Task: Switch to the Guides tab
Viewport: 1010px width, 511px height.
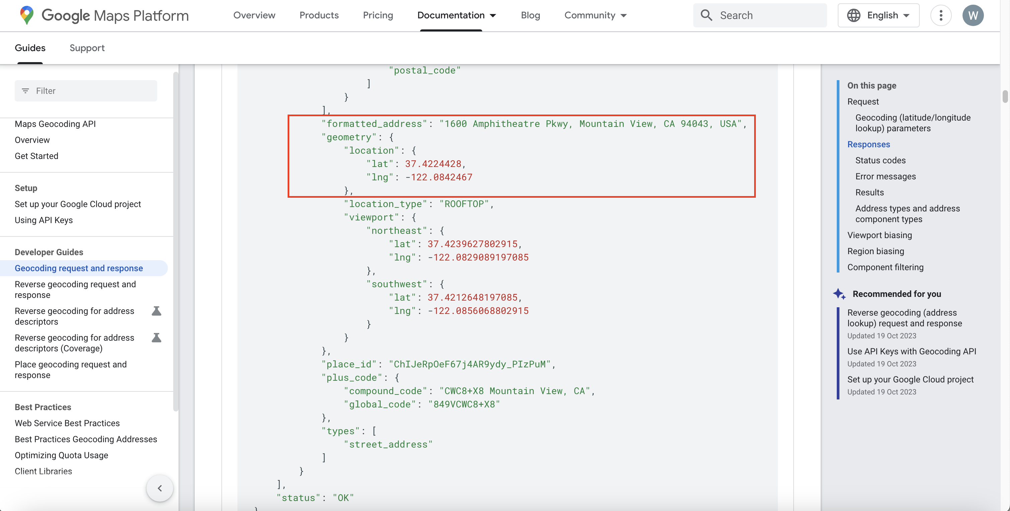Action: tap(30, 48)
